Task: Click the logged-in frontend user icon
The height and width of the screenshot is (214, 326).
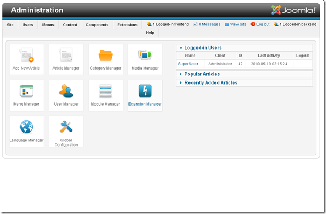Action: point(149,24)
